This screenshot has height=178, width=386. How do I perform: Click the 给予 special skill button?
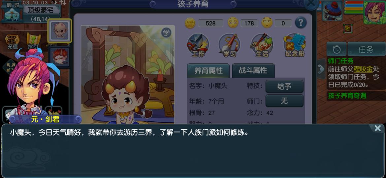pos(284,86)
